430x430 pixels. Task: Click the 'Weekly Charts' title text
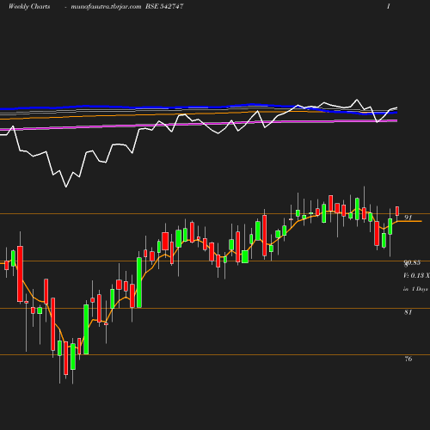(x=29, y=7)
